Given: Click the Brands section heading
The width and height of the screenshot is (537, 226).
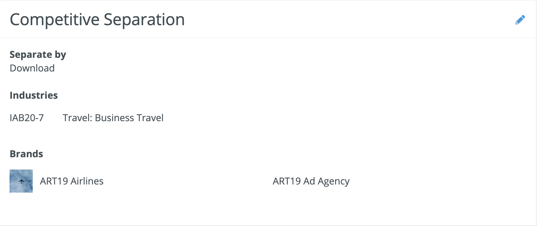Looking at the screenshot, I should click(26, 154).
